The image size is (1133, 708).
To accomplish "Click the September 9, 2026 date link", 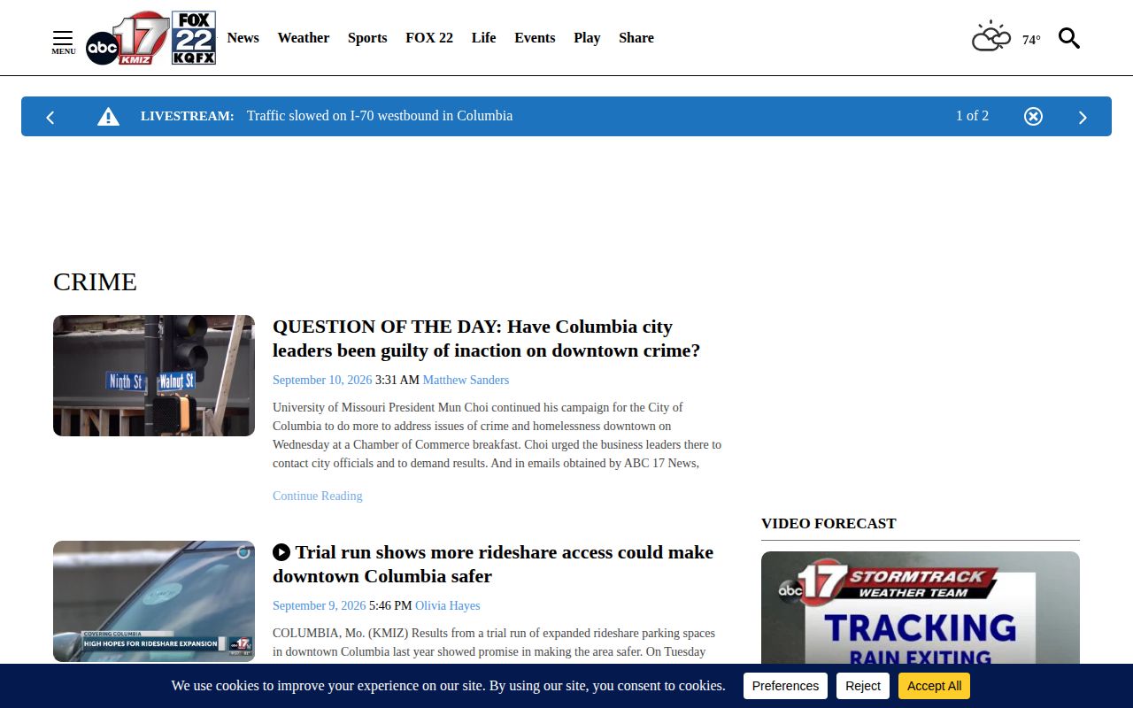I will [320, 605].
